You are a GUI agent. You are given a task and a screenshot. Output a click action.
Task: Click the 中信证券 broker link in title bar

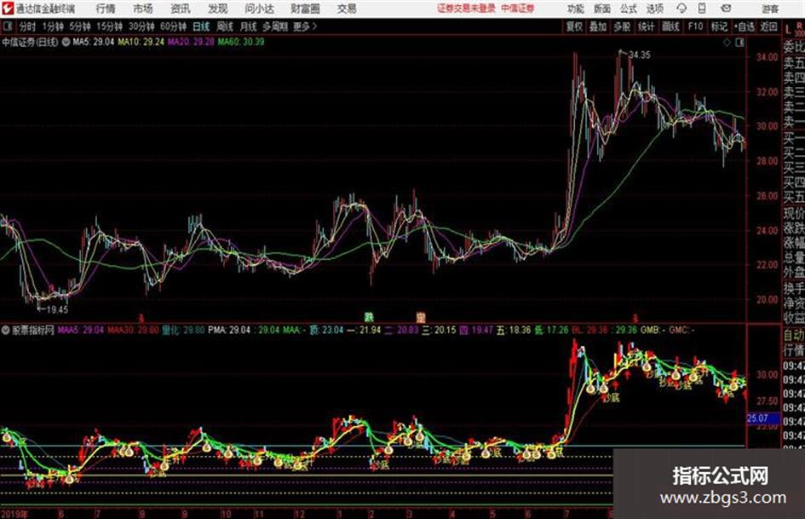click(518, 9)
